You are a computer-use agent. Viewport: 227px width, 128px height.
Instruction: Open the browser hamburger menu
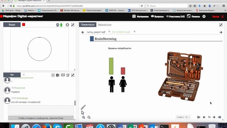tap(224, 6)
